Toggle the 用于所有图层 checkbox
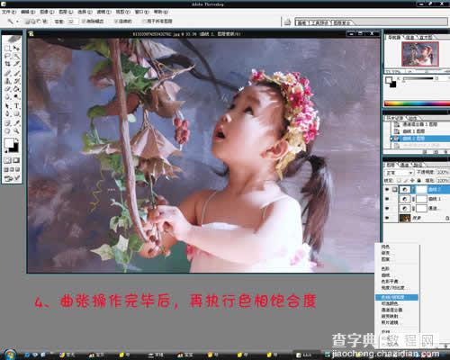The width and height of the screenshot is (450, 360). (x=144, y=22)
